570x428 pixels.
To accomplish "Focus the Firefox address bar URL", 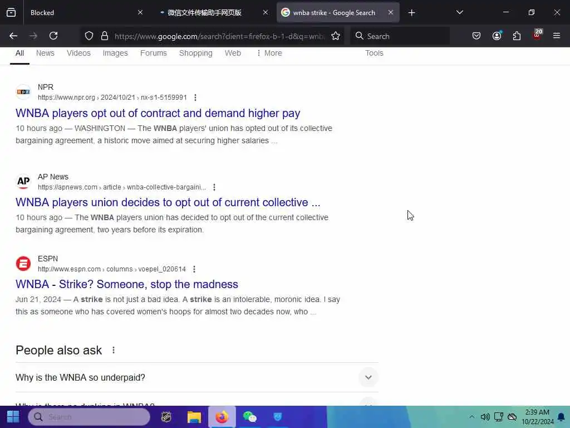I will (x=219, y=36).
